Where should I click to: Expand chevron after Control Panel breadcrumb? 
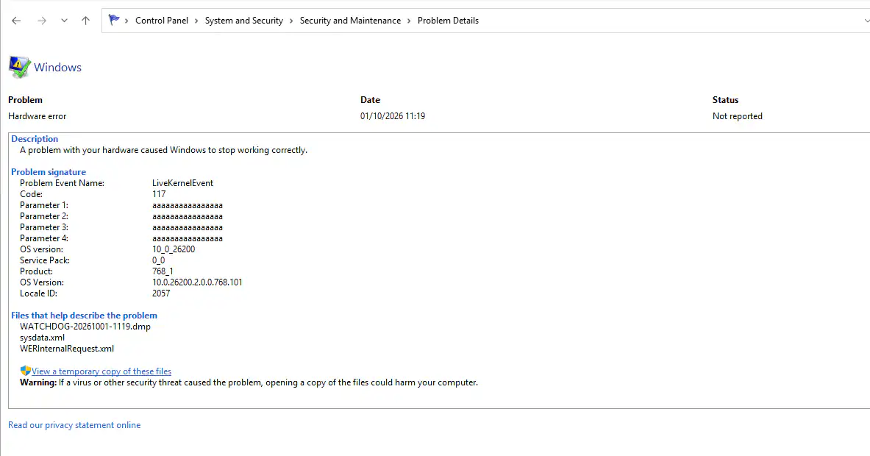pos(196,21)
